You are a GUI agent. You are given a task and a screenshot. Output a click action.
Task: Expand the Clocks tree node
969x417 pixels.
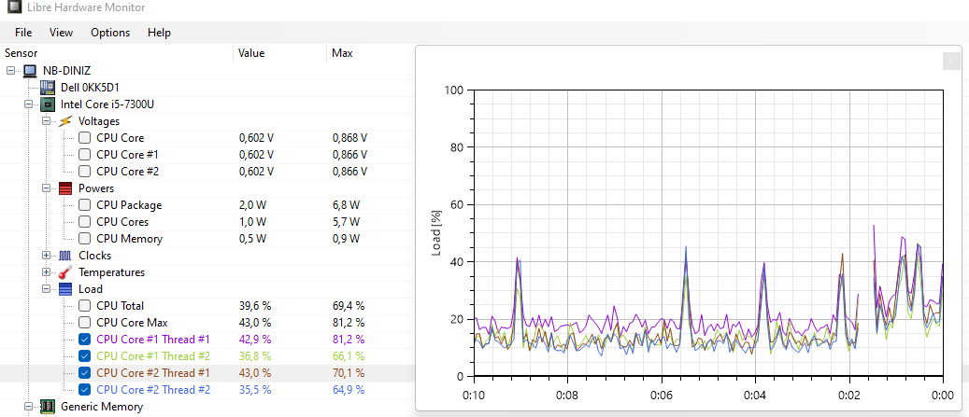click(47, 256)
